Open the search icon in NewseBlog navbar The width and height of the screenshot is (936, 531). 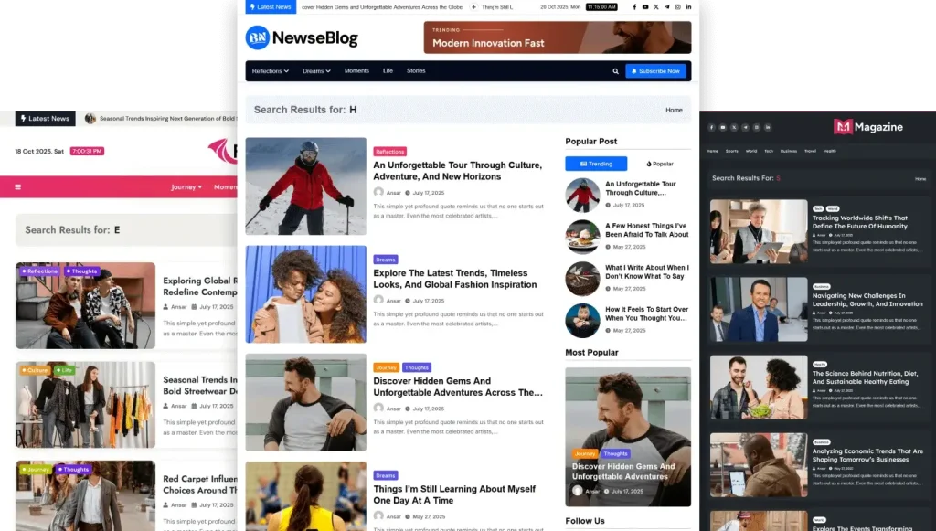tap(615, 71)
